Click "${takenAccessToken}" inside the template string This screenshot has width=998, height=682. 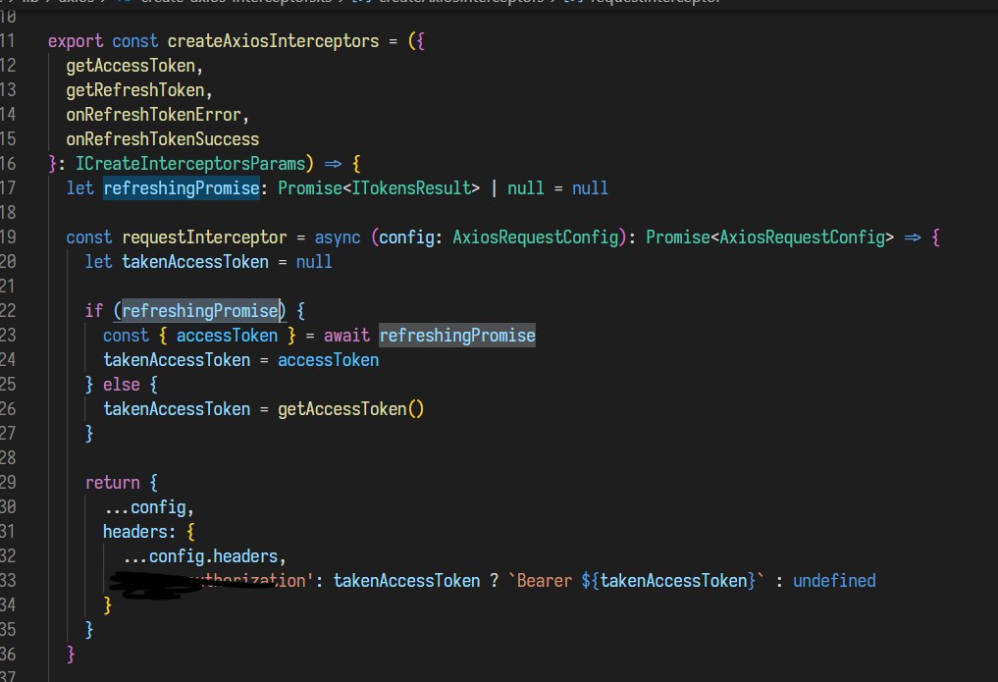point(668,581)
